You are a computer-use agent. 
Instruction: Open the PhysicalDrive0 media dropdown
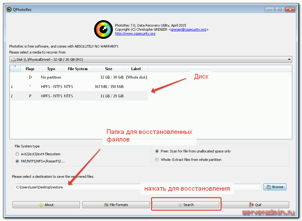click(x=150, y=59)
